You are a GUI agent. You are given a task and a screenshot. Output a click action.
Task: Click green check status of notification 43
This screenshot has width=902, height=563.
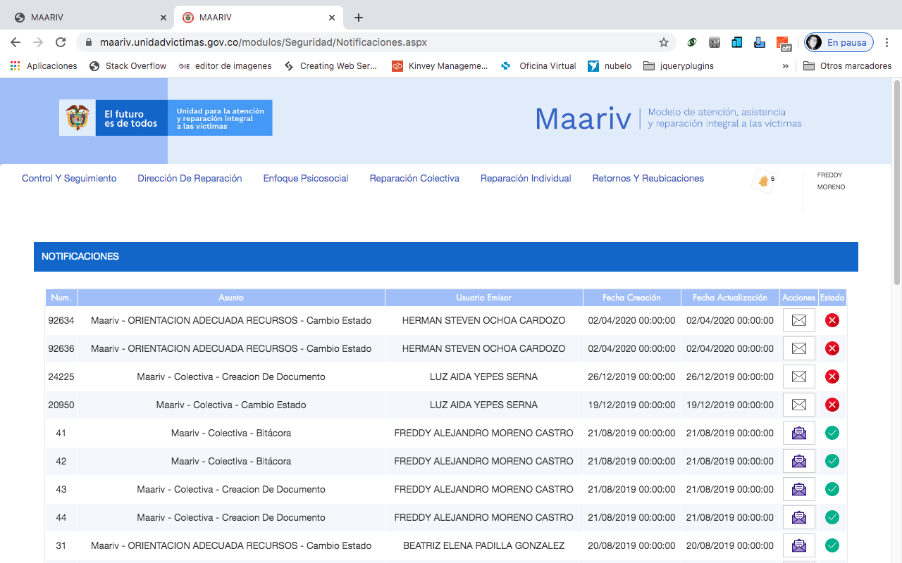pyautogui.click(x=832, y=489)
